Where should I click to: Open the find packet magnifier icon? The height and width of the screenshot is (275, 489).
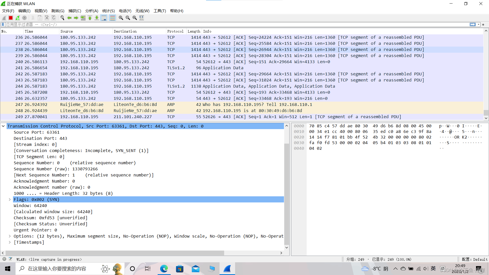62,18
